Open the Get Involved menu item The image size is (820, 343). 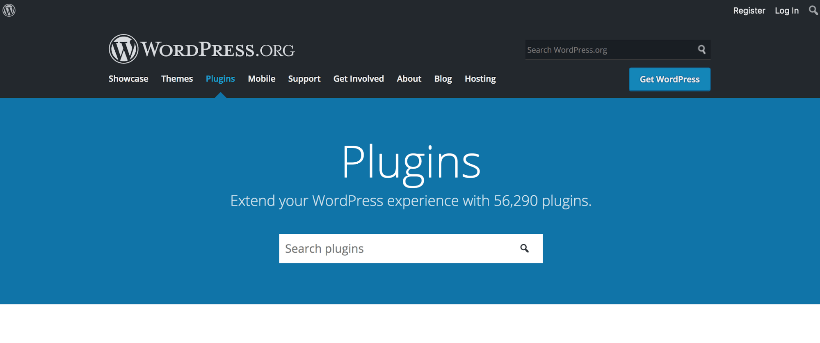pos(359,78)
